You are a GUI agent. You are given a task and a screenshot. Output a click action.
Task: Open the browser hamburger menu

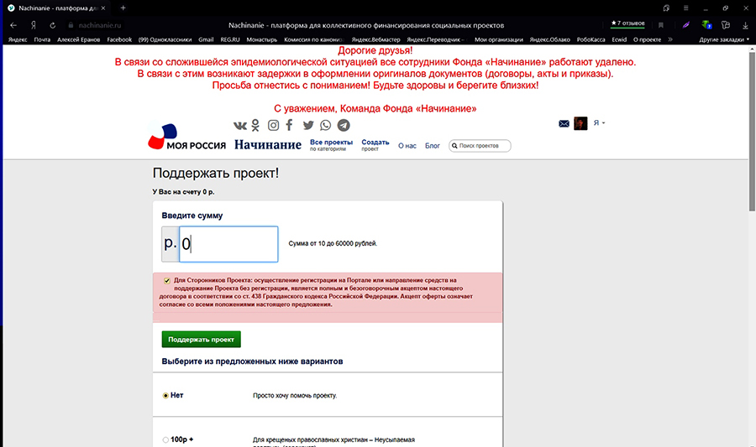(685, 8)
